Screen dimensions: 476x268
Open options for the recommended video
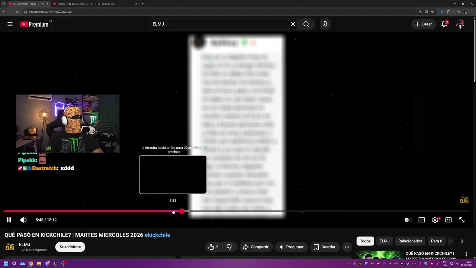click(x=466, y=254)
